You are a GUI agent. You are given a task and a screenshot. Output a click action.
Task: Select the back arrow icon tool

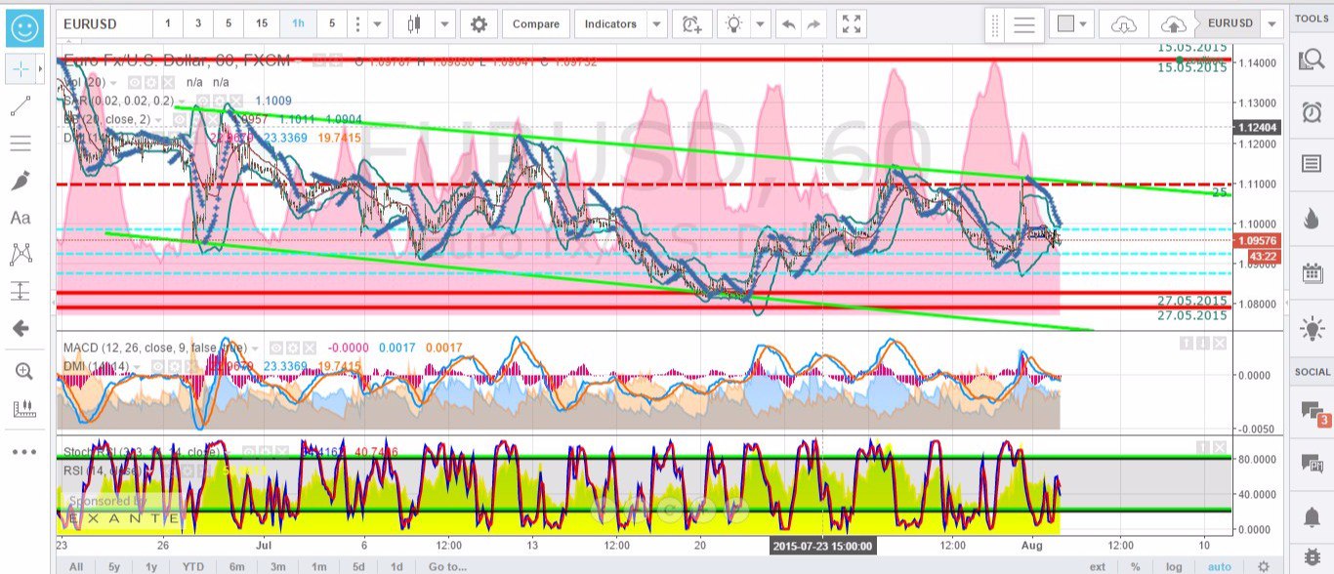[x=21, y=328]
